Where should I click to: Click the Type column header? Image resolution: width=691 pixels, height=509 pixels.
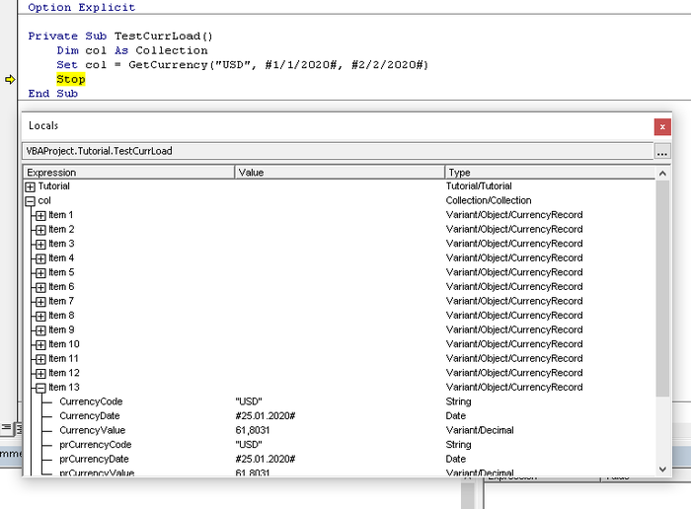(x=548, y=172)
